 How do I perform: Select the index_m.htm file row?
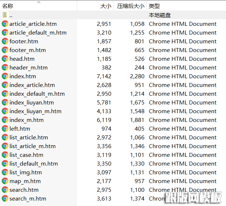coord(27,120)
